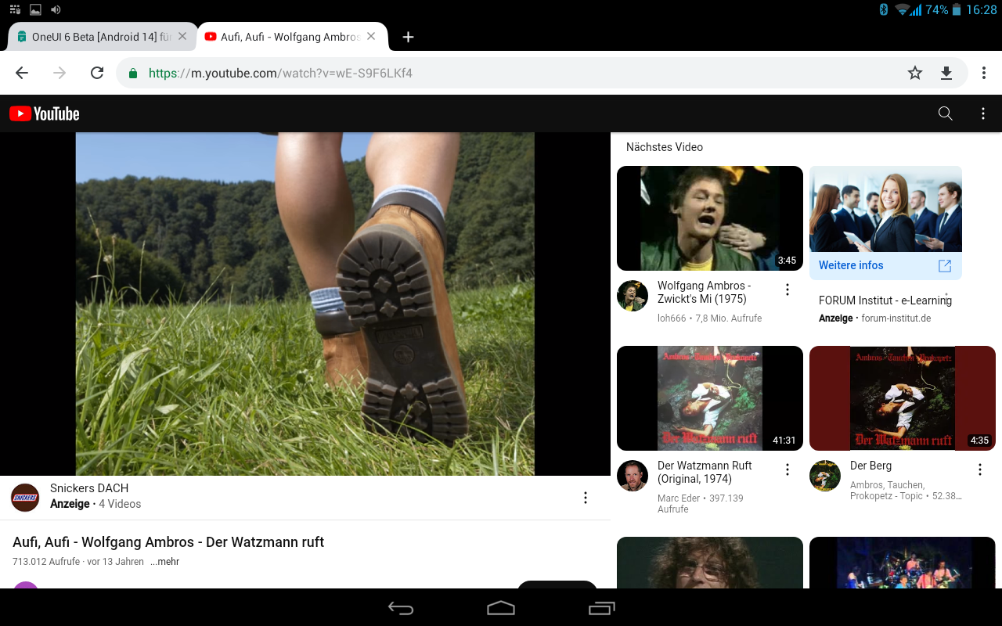Tap the external link icon on the ad
The height and width of the screenshot is (626, 1002).
coord(945,266)
